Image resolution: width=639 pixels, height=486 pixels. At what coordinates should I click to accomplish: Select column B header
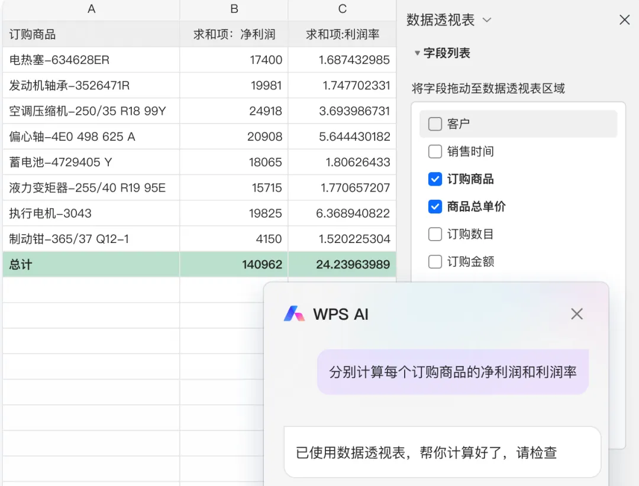click(x=233, y=9)
